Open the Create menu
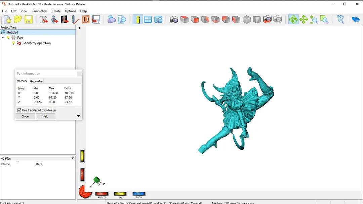Image resolution: width=363 pixels, height=204 pixels. (56, 11)
